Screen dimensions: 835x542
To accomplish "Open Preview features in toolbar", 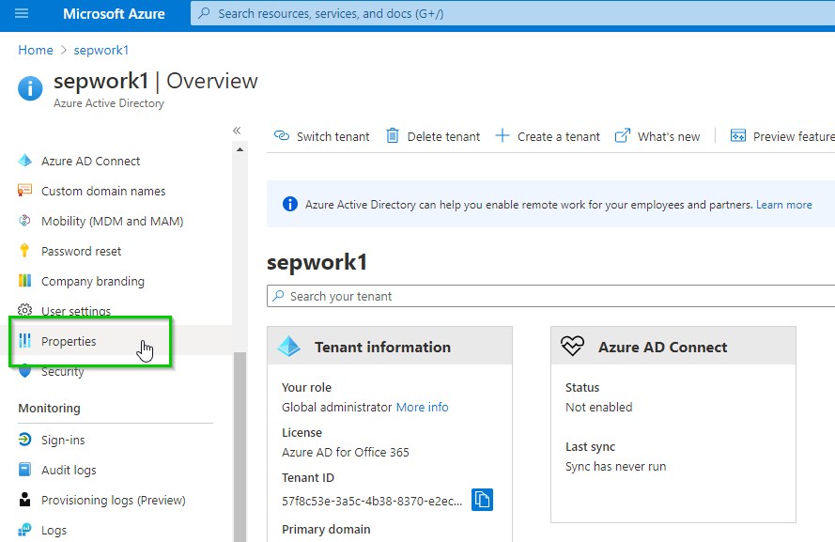I will [782, 136].
